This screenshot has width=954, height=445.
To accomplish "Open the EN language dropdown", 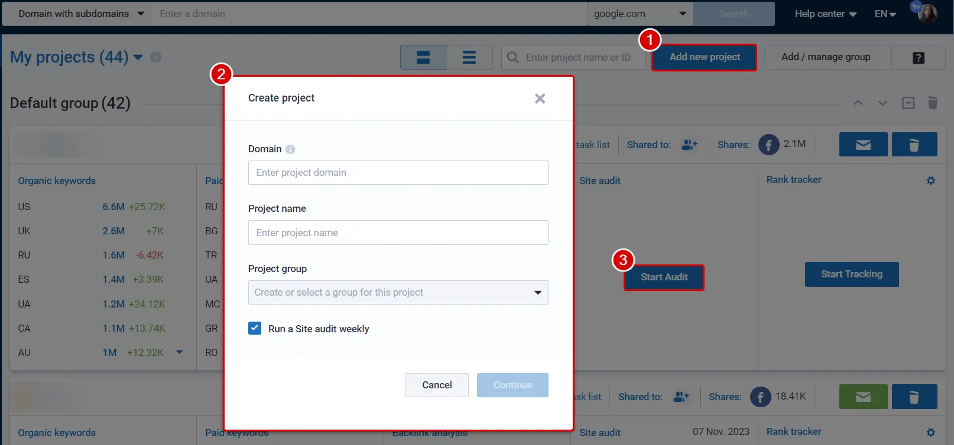I will point(885,14).
